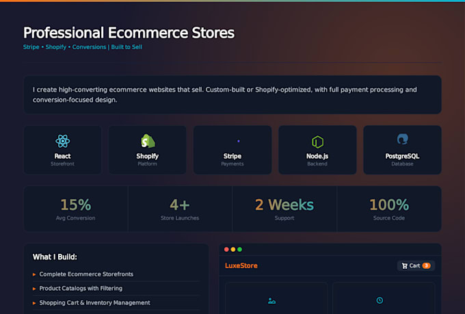Click the Node.js hexagon icon
The image size is (465, 314).
click(317, 142)
